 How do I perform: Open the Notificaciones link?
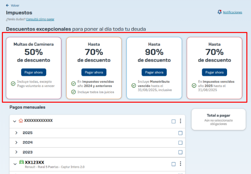click(232, 12)
